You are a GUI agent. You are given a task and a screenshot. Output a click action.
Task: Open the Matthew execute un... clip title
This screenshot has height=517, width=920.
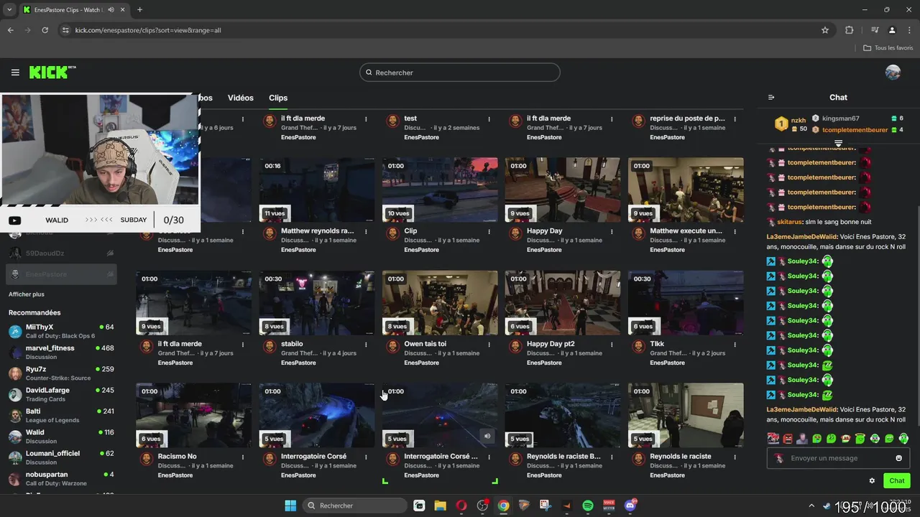[x=686, y=231]
